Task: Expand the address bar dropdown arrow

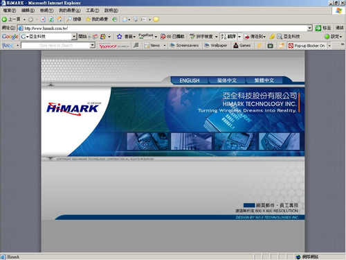Action: click(310, 28)
